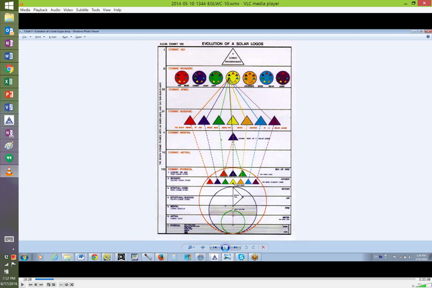
Task: Open the Playback menu
Action: [40, 10]
